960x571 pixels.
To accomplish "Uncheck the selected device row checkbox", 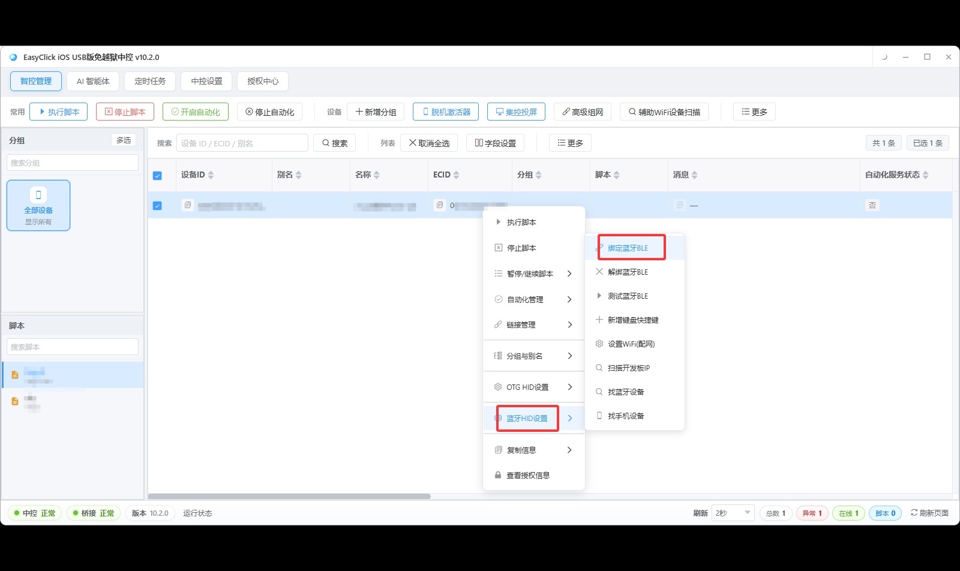I will pyautogui.click(x=157, y=206).
